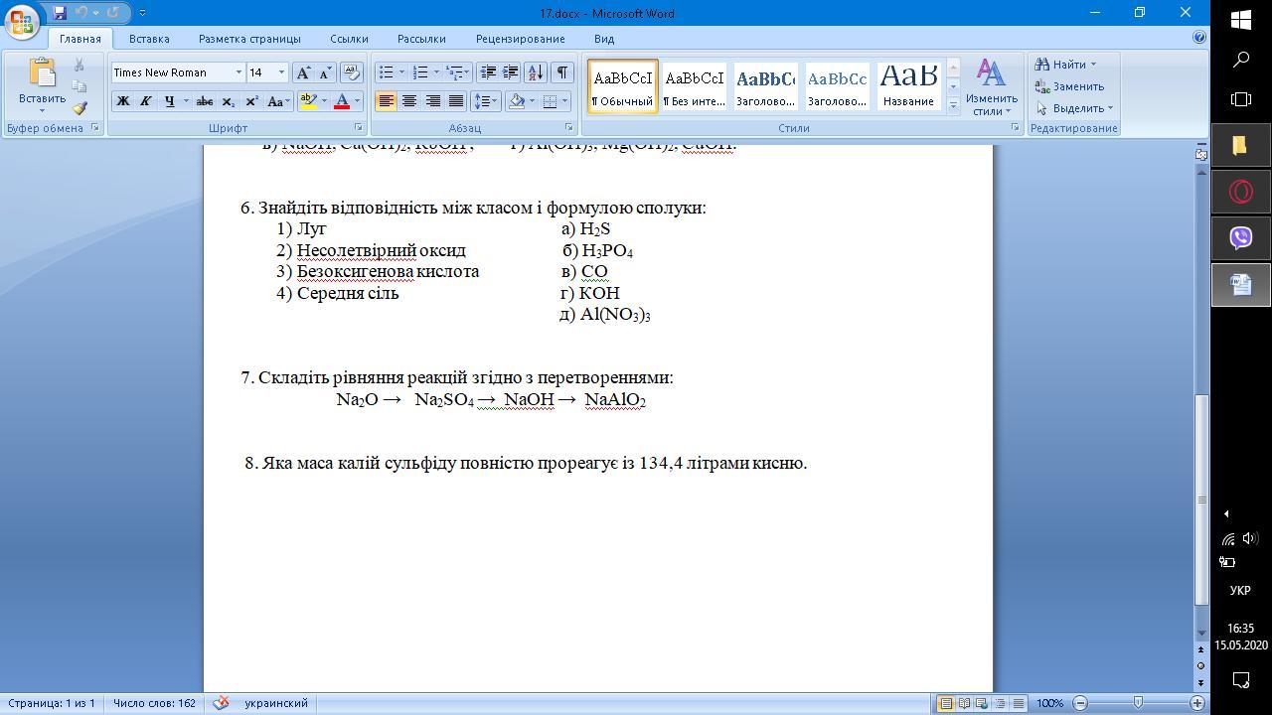Click Найти to search document

tap(1065, 65)
